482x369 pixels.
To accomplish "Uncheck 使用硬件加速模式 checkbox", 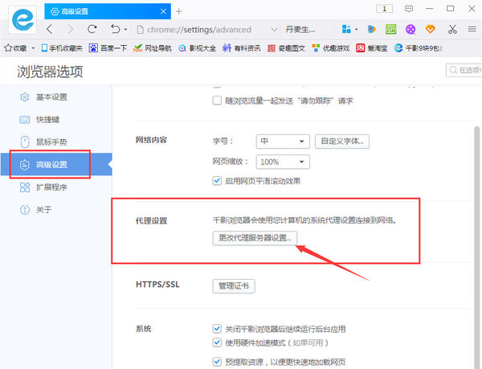I will (x=217, y=344).
